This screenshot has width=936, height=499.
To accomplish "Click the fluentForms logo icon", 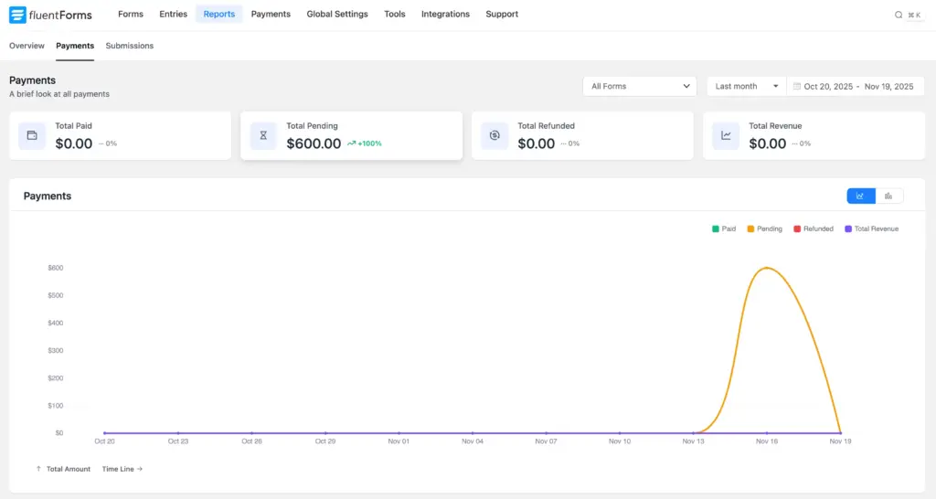I will click(18, 15).
